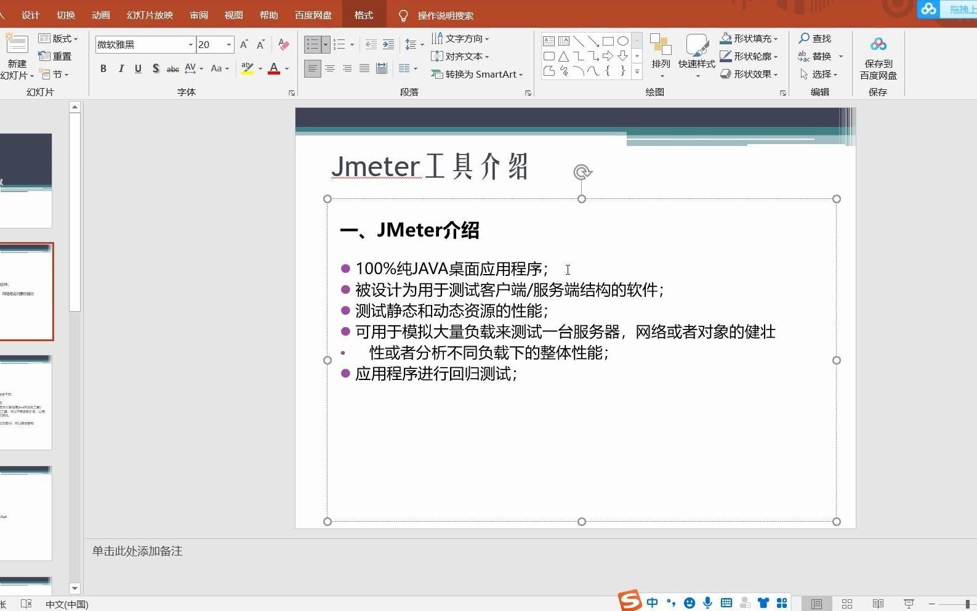Screen dimensions: 977x611
Task: Click distributed alignment icon
Action: [382, 68]
